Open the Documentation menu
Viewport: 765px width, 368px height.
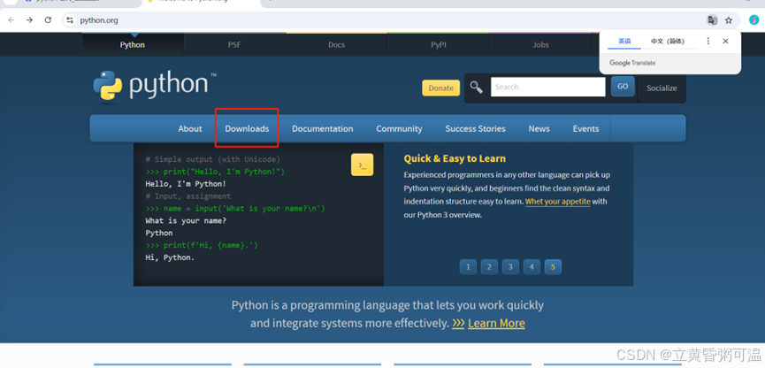tap(323, 129)
